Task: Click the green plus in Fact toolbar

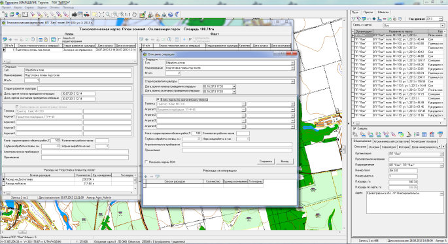Action: [x=146, y=40]
